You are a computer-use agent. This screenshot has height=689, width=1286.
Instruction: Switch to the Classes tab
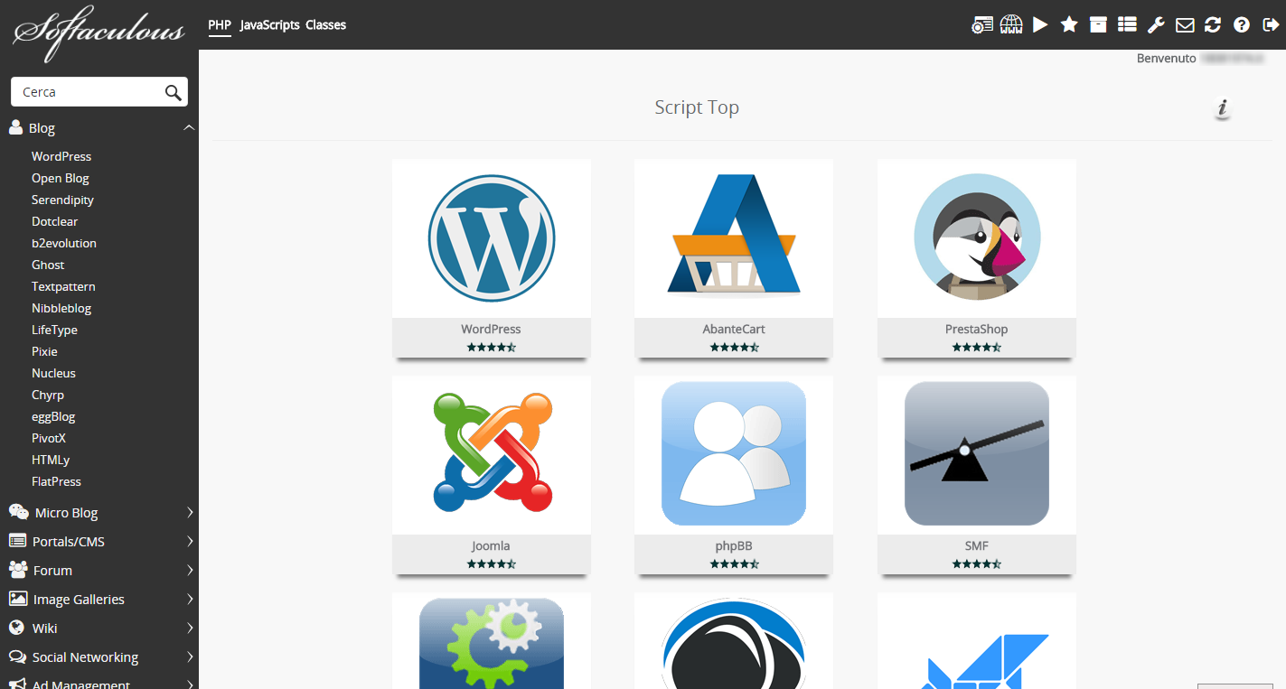coord(325,25)
